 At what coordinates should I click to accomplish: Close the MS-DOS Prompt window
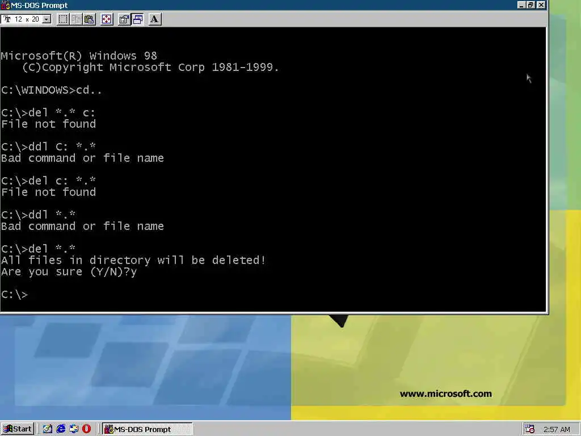tap(541, 5)
